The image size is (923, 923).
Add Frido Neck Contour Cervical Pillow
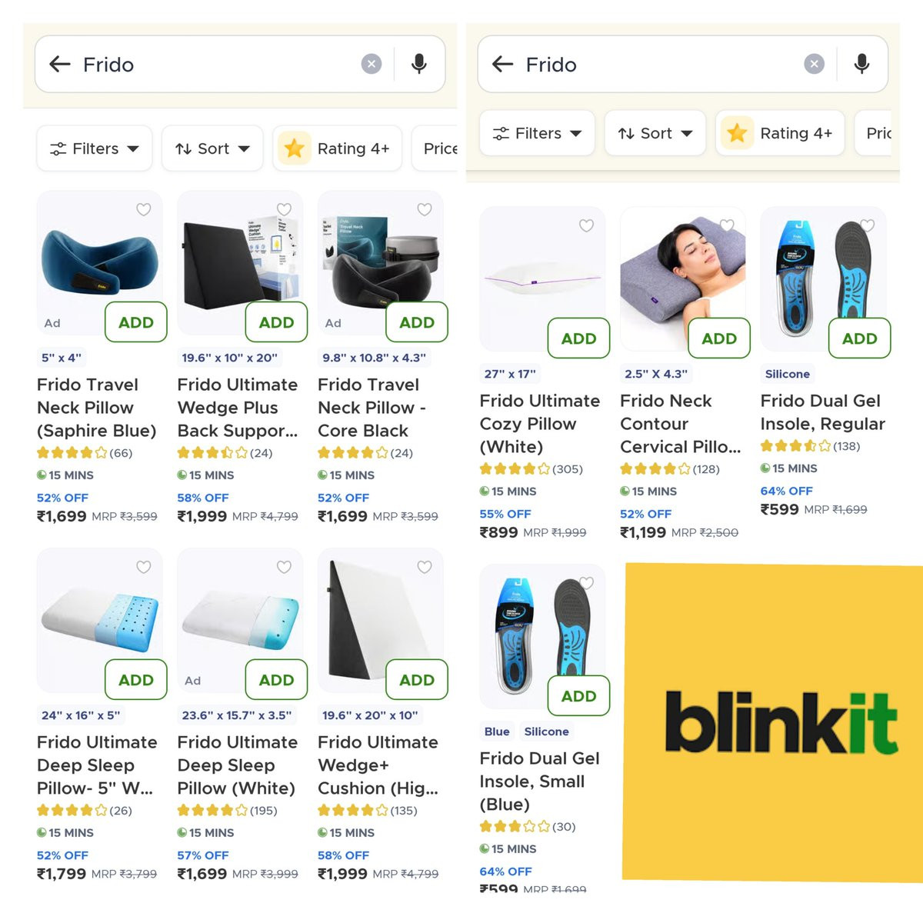click(719, 338)
